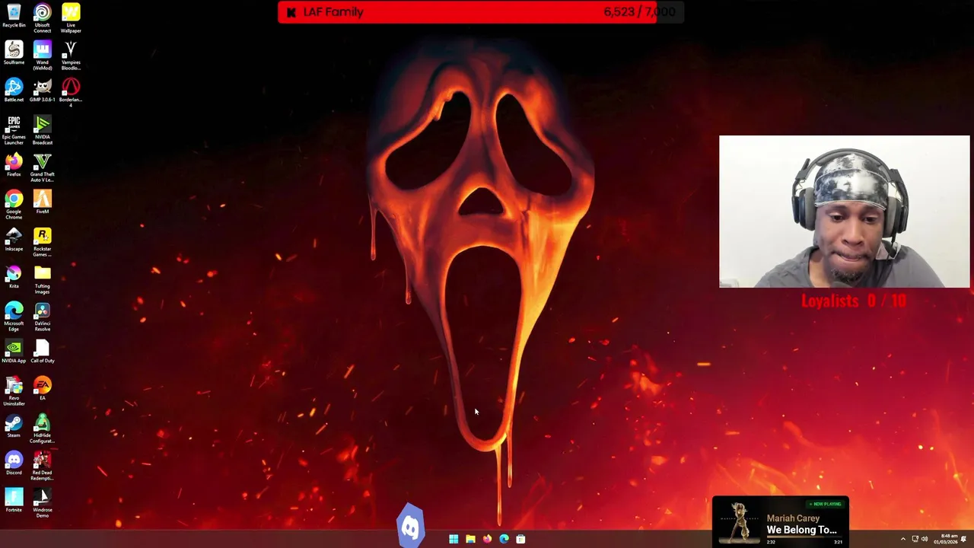The image size is (974, 548).
Task: Launch the EA app icon
Action: 43,388
